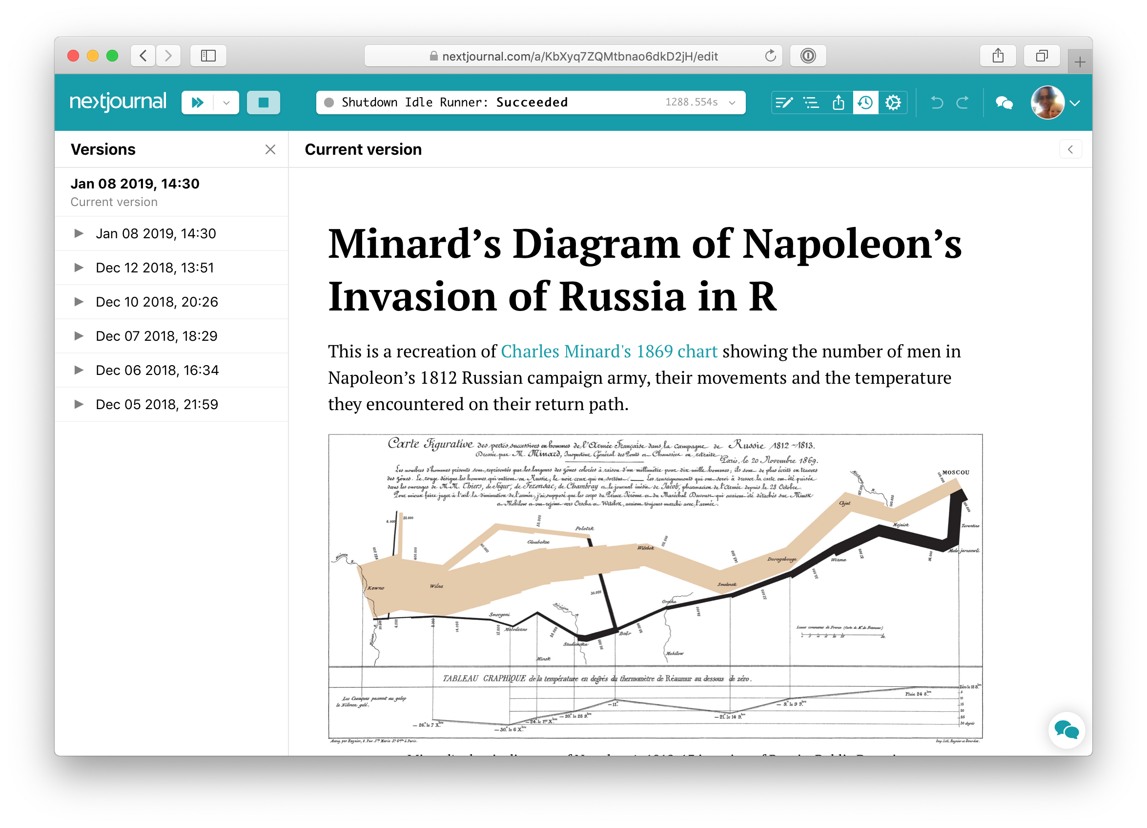Select the Jan 08 2019 current version entry

pos(171,192)
